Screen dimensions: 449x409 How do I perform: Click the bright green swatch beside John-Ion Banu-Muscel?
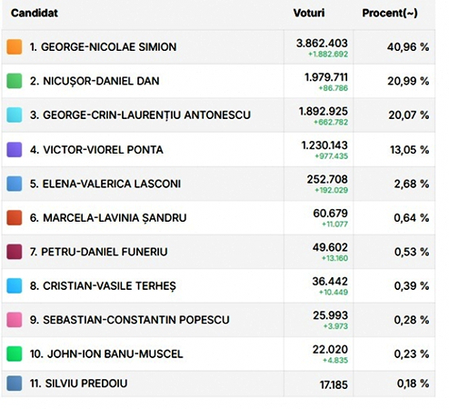15,354
